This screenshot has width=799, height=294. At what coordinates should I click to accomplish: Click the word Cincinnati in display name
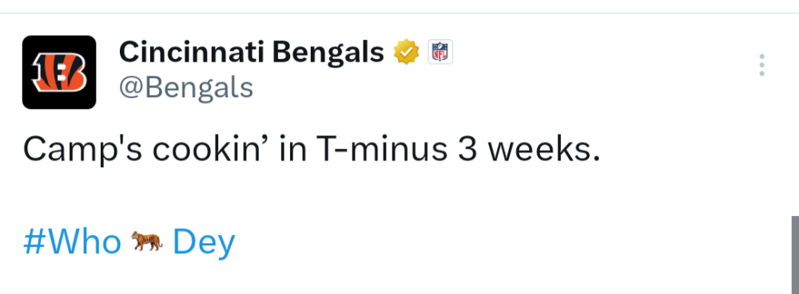coord(192,52)
